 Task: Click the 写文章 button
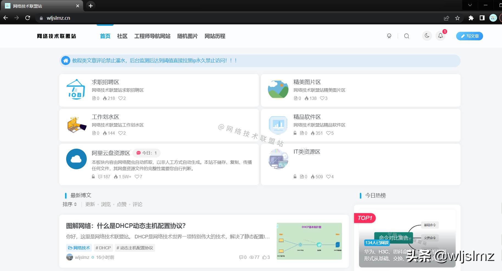coord(469,36)
